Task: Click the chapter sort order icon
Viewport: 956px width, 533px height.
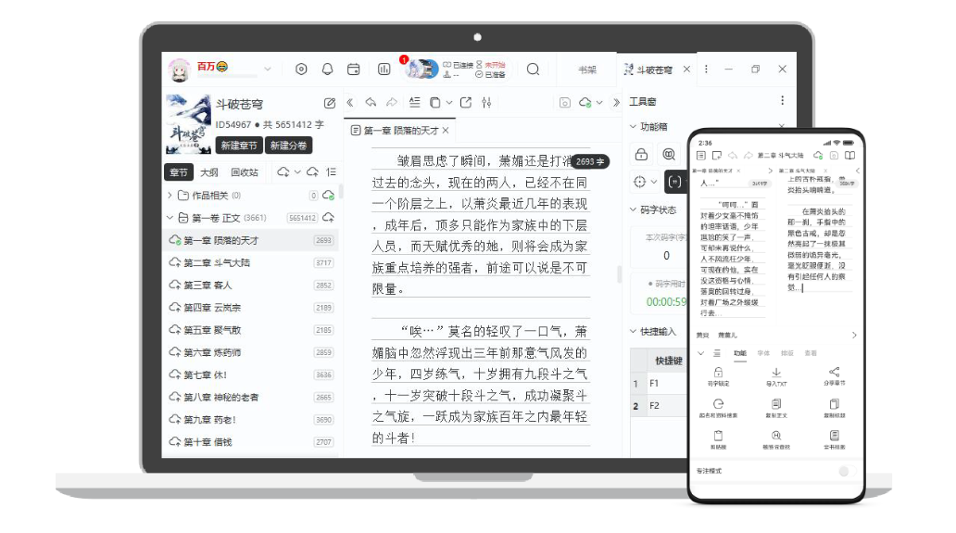Action: (x=331, y=172)
